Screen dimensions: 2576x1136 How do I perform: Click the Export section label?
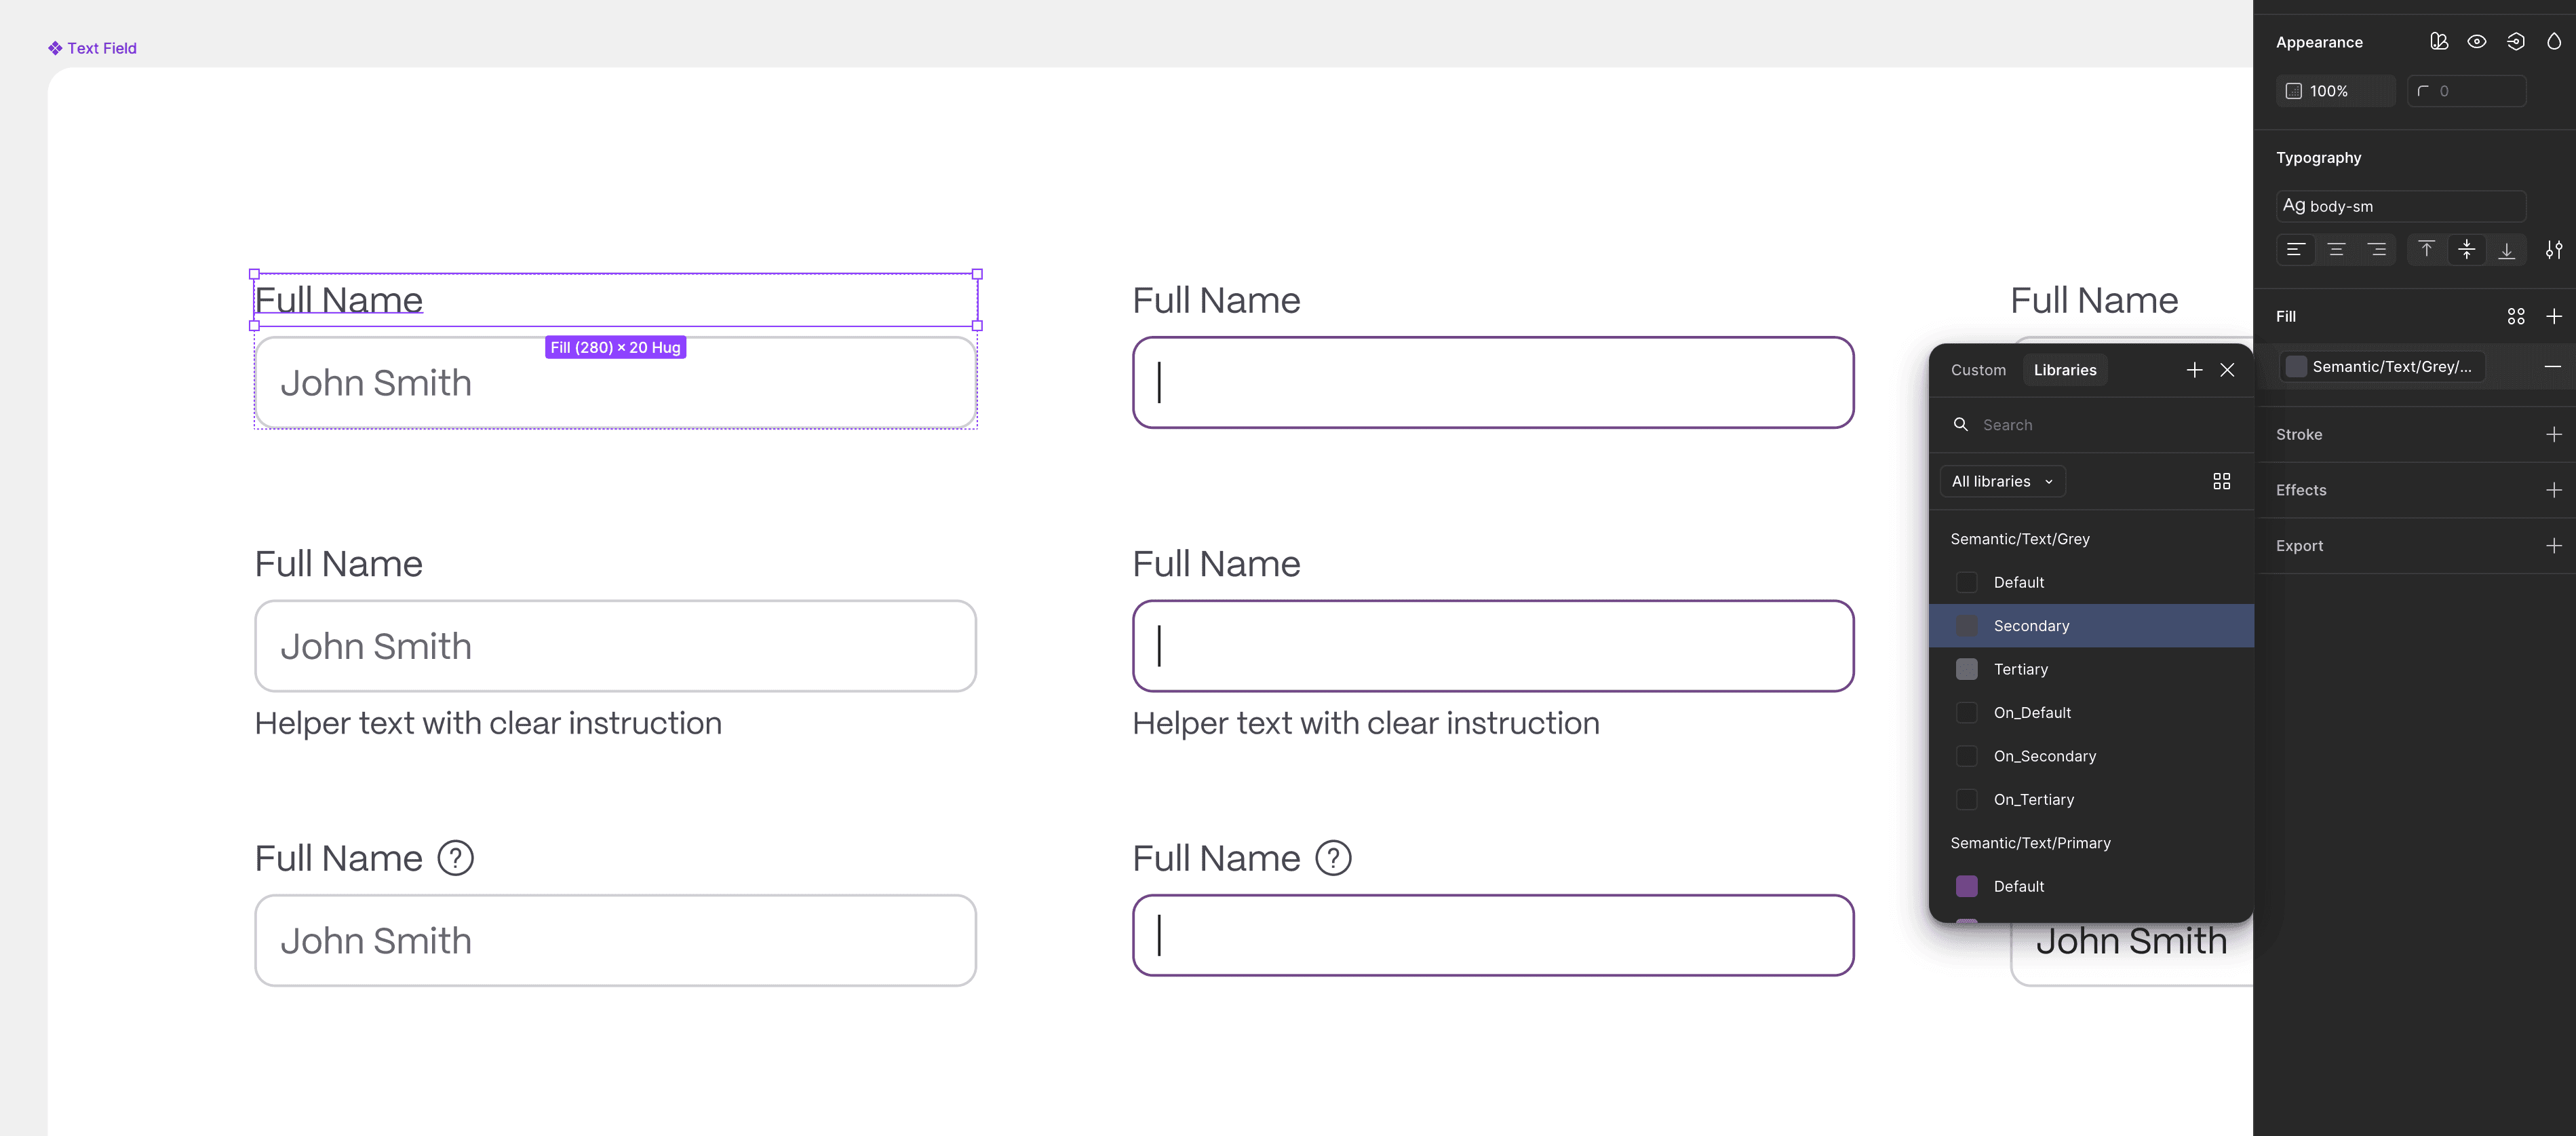click(2299, 546)
